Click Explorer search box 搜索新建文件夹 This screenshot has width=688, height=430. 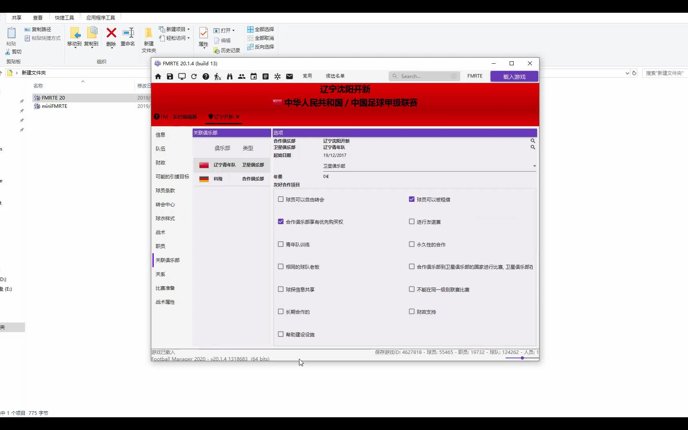[x=665, y=73]
